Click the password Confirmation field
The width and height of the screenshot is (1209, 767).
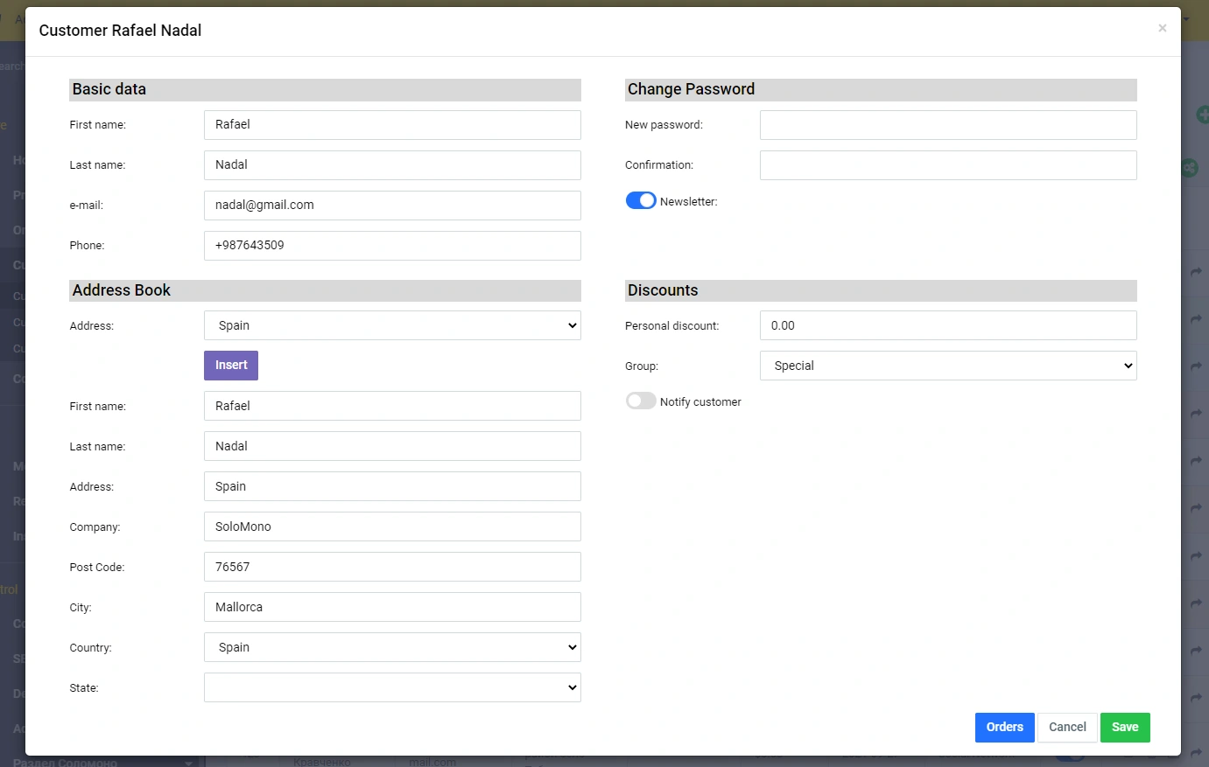pyautogui.click(x=947, y=165)
